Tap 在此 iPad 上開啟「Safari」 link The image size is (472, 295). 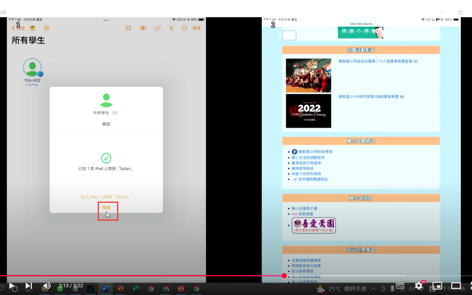click(x=105, y=197)
